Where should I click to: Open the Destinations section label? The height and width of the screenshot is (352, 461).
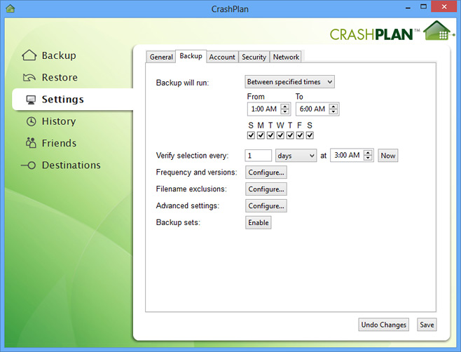coord(71,165)
